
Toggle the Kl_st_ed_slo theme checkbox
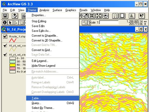tap(5, 54)
